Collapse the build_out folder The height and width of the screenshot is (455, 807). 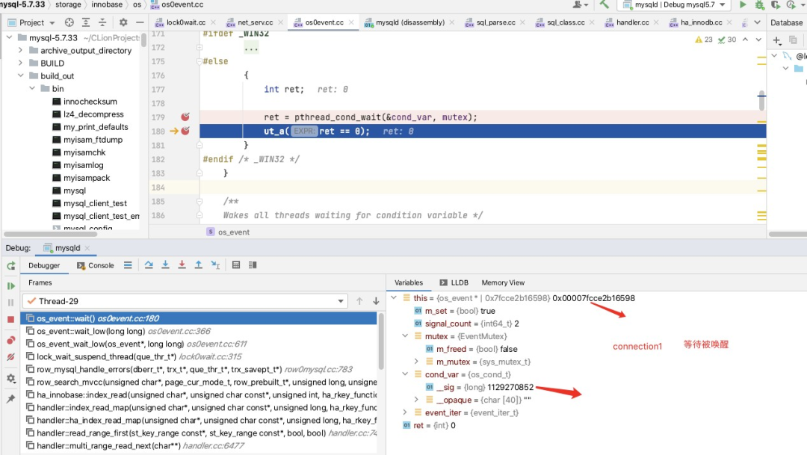click(x=20, y=75)
